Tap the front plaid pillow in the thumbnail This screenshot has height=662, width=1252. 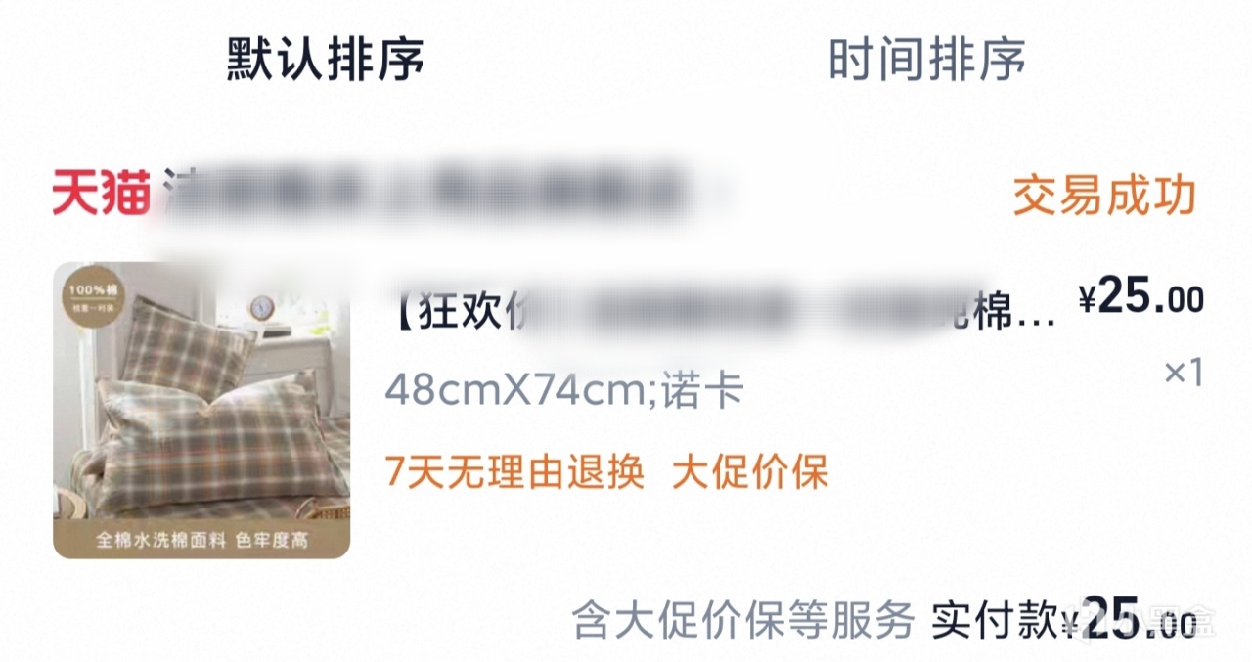[x=215, y=440]
